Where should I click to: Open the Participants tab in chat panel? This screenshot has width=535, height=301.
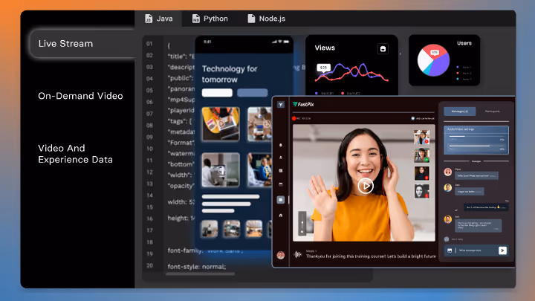[493, 111]
